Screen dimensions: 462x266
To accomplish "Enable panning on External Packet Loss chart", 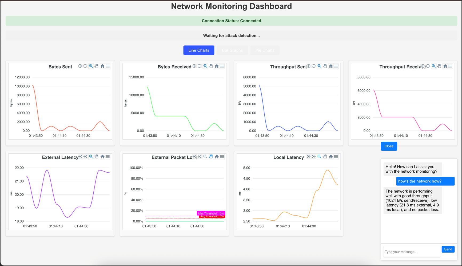I will pos(211,157).
